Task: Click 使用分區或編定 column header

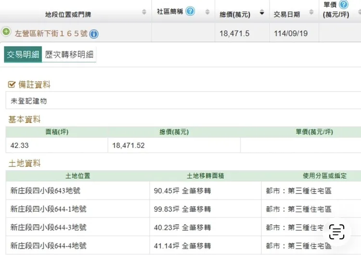Action: pyautogui.click(x=324, y=176)
